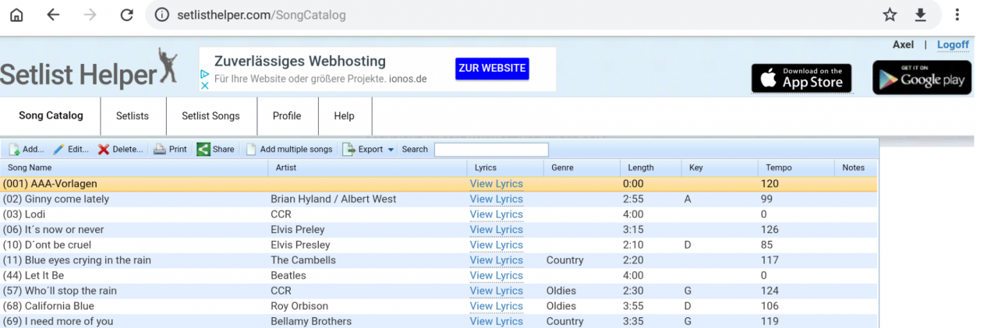
Task: Reload the page with browser refresh icon
Action: pos(126,15)
